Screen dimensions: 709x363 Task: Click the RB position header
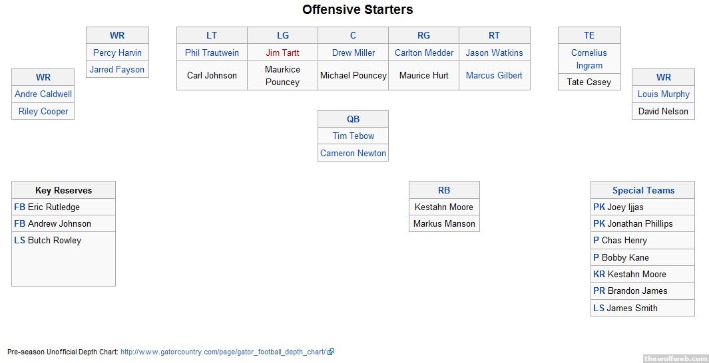(444, 190)
